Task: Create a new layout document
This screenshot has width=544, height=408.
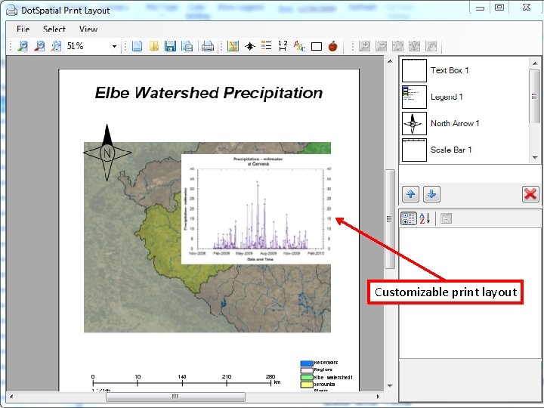Action: [137, 46]
